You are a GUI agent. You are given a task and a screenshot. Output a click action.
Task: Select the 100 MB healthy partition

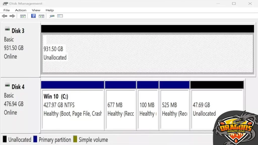[148, 109]
